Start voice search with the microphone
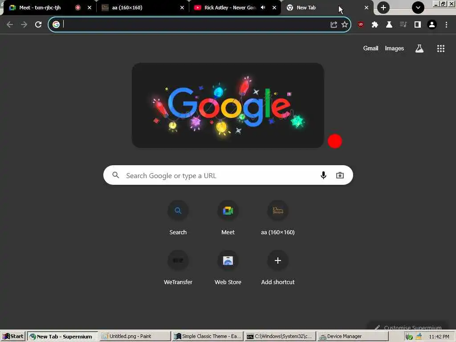The height and width of the screenshot is (342, 456). 323,175
